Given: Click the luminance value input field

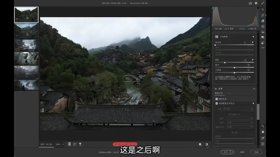Looking at the screenshot, I should (247, 42).
